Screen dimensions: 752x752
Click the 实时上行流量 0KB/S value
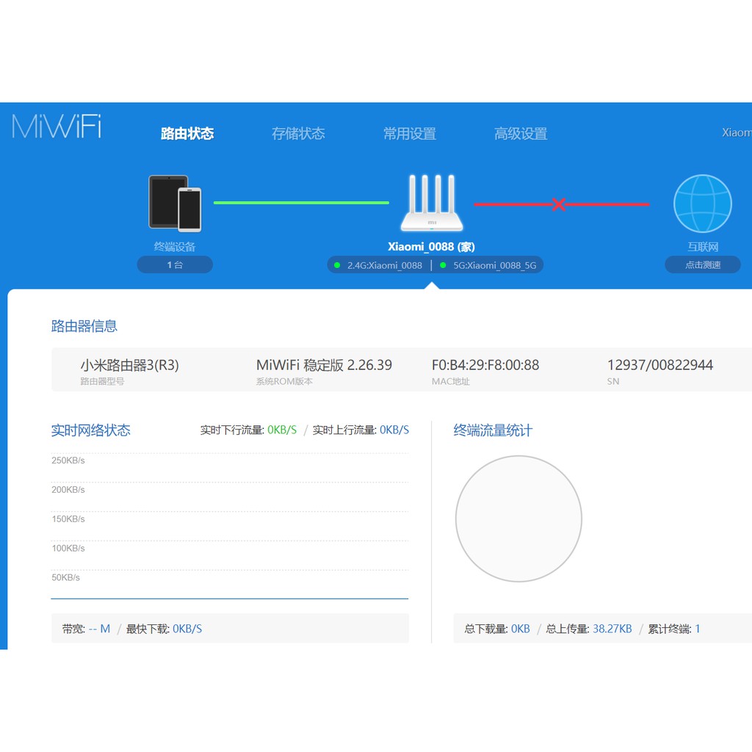[394, 430]
